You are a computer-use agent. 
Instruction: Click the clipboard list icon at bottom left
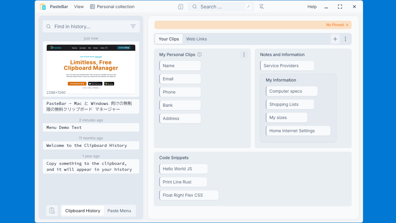coord(52,211)
